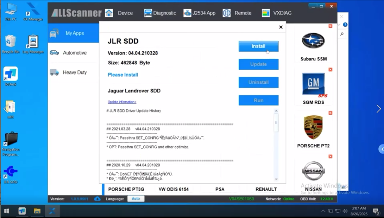Click the update history scrollbar down arrow
The height and width of the screenshot is (218, 384).
click(x=276, y=179)
